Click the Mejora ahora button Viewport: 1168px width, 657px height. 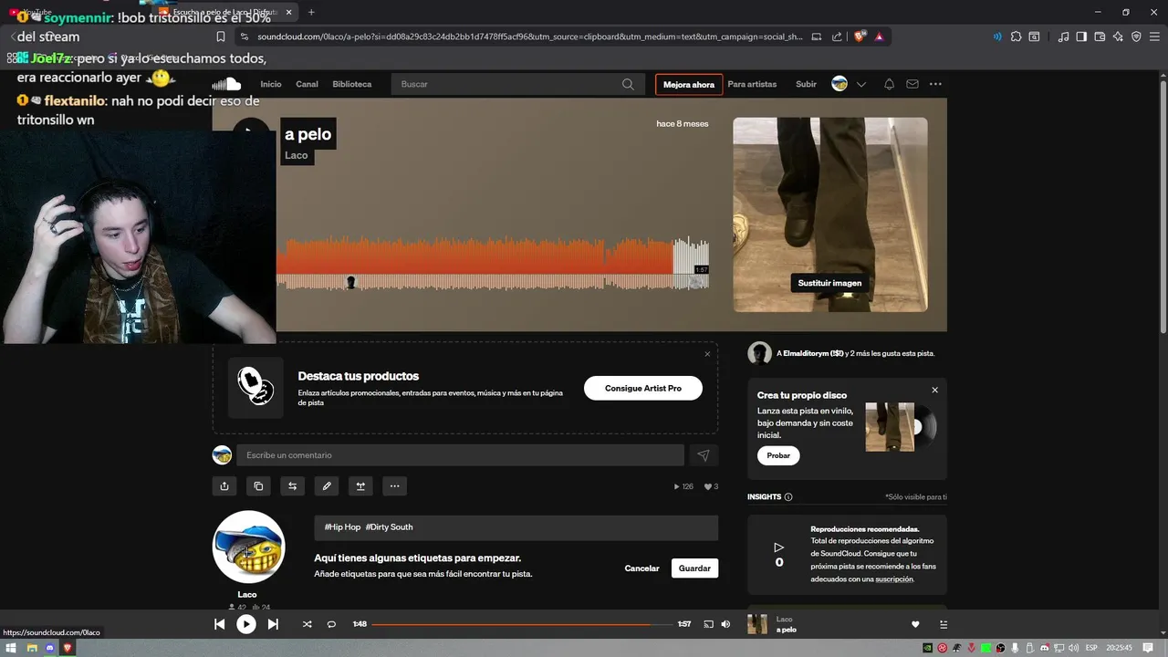click(689, 84)
